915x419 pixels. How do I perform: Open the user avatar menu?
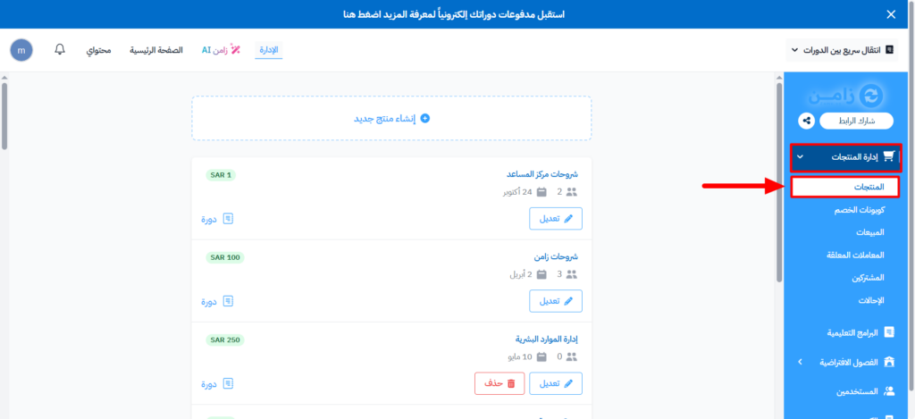(21, 50)
